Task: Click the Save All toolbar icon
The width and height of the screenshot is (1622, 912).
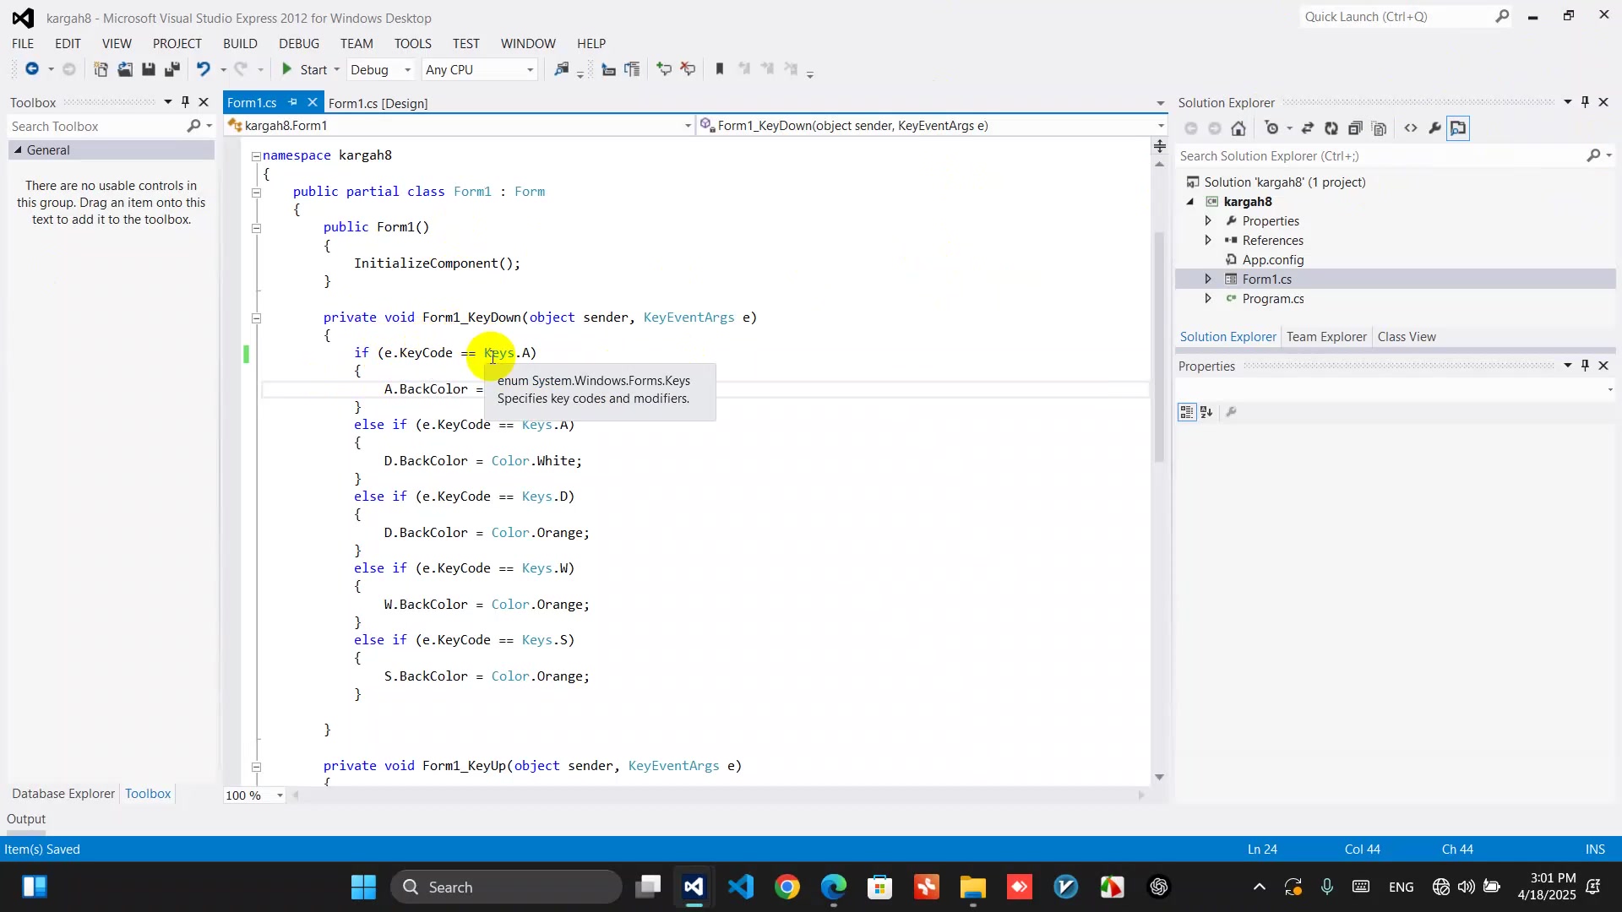Action: click(172, 69)
